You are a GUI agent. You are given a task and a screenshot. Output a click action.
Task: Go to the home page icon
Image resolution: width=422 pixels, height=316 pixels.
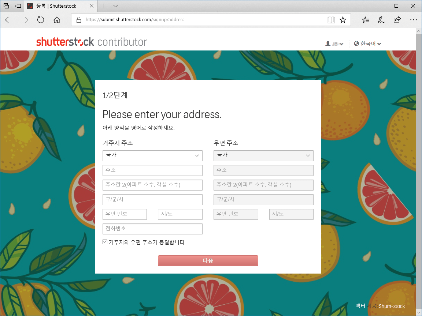point(56,20)
